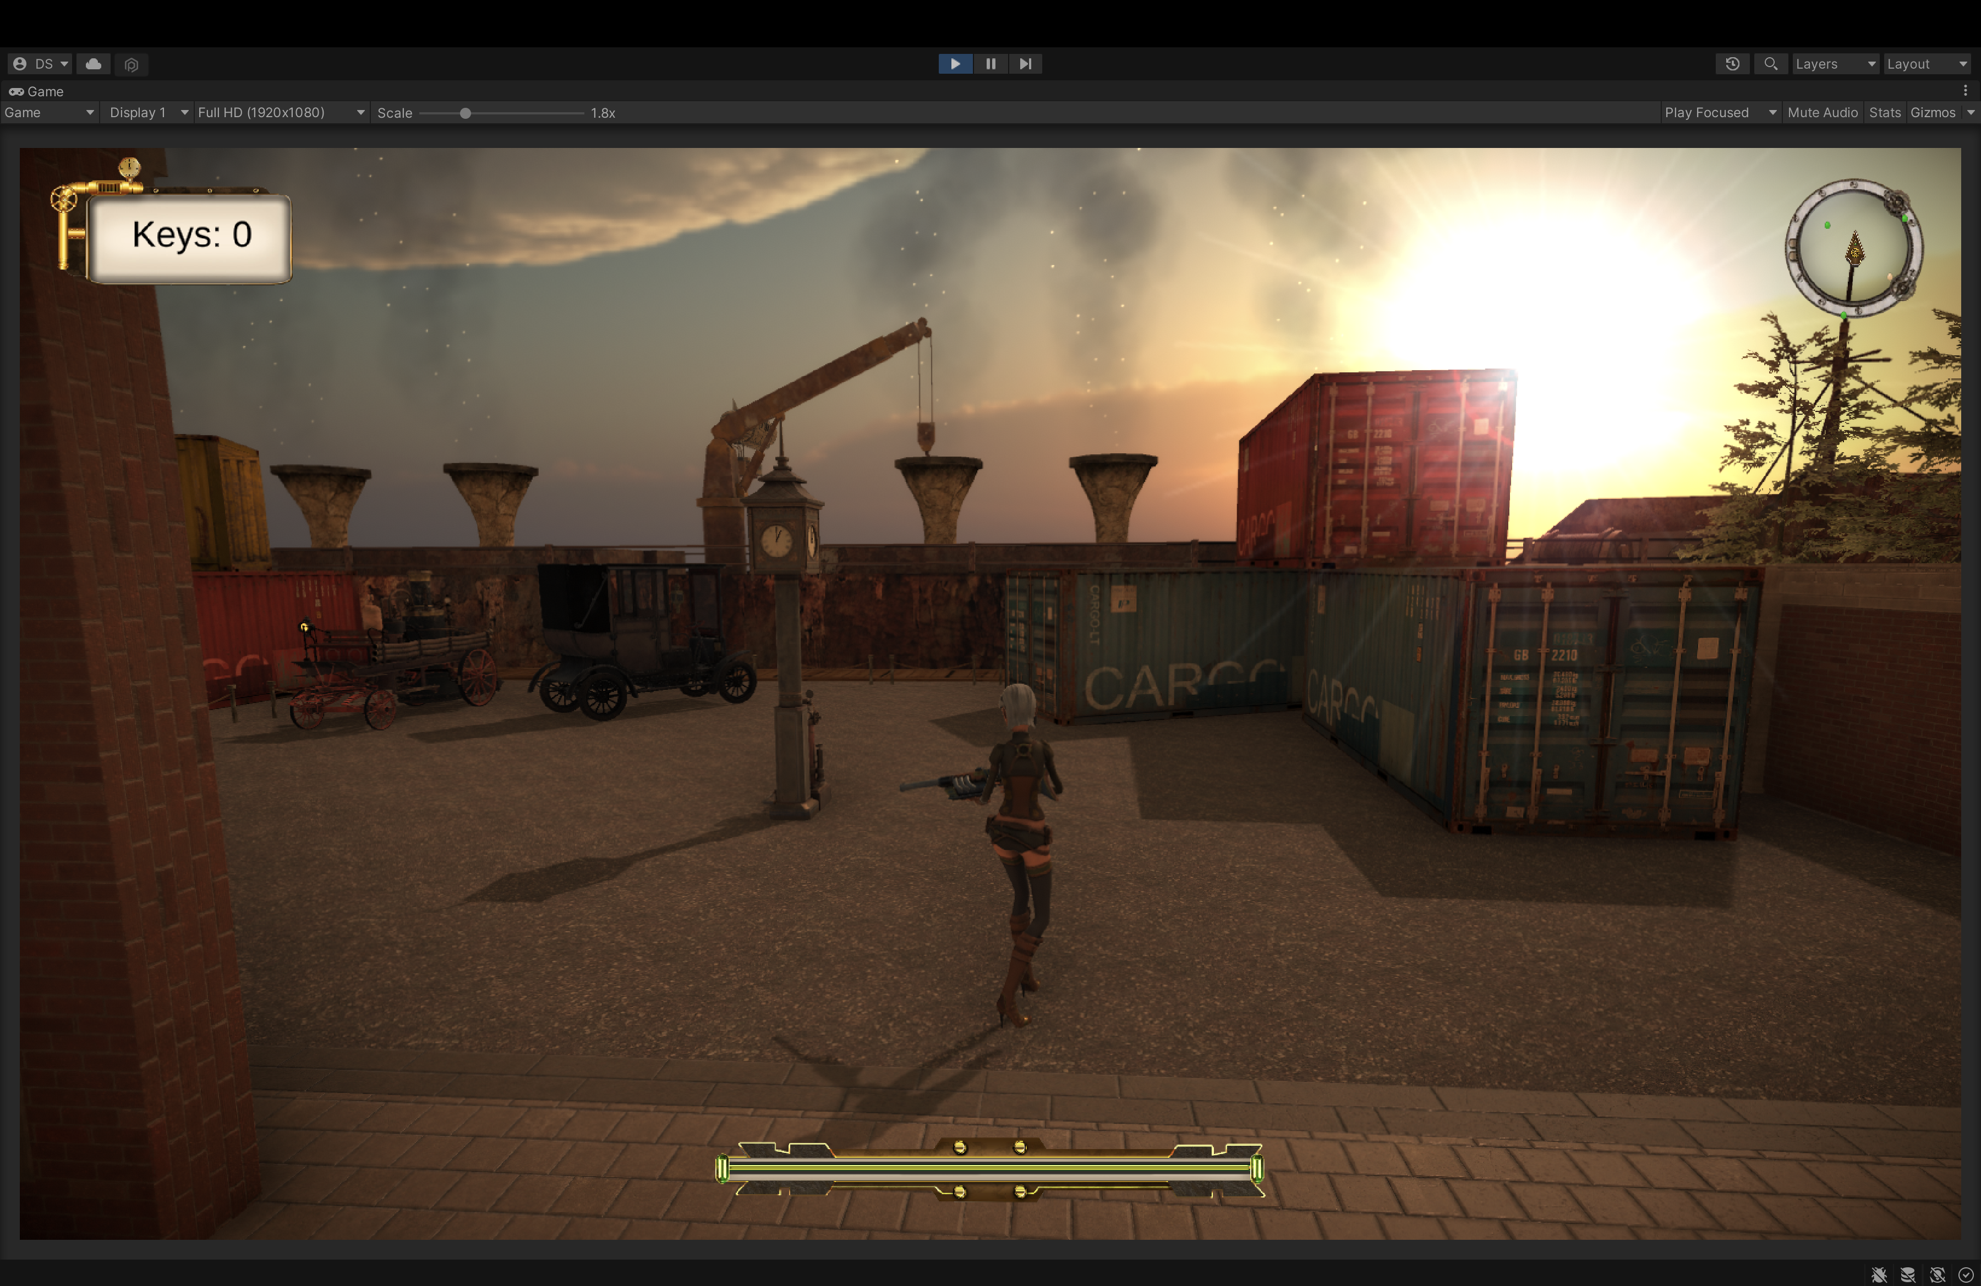
Task: Click the activity checkmark status icon
Action: coord(1965,1274)
